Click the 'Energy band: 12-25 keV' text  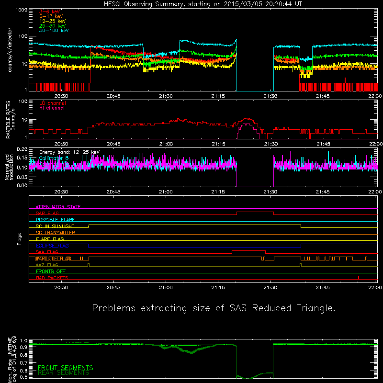69,152
